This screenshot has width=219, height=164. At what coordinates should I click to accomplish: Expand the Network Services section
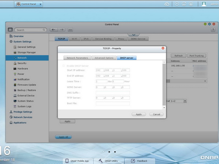click(x=23, y=117)
